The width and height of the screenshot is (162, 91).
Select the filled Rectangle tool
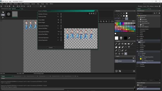(x=116, y=47)
